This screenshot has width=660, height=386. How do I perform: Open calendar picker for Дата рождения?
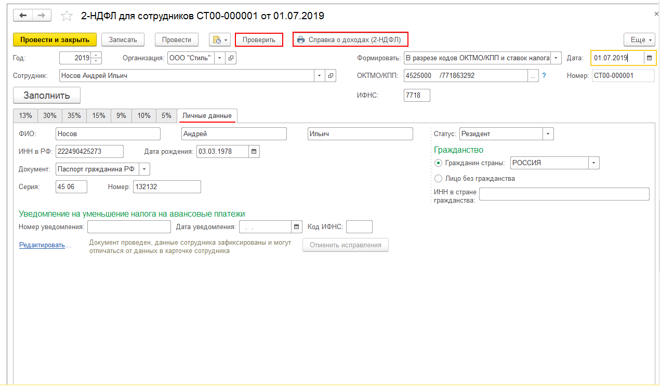254,152
